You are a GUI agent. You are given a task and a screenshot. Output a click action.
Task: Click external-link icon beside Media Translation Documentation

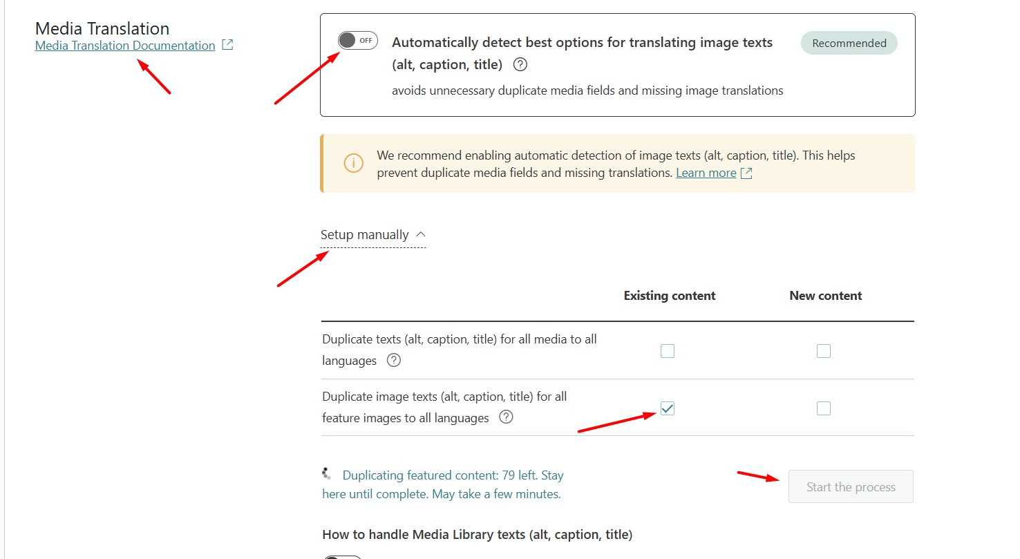[x=227, y=46]
